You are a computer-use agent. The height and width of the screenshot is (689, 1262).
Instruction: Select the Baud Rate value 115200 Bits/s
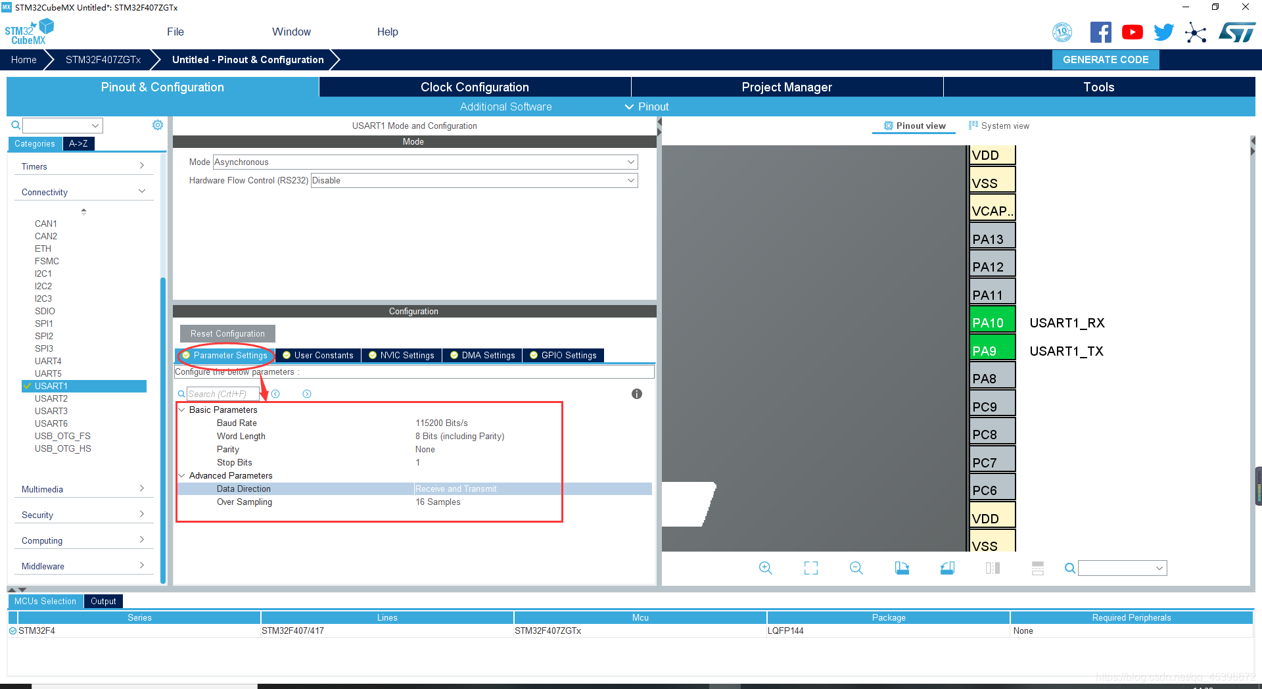(x=442, y=423)
